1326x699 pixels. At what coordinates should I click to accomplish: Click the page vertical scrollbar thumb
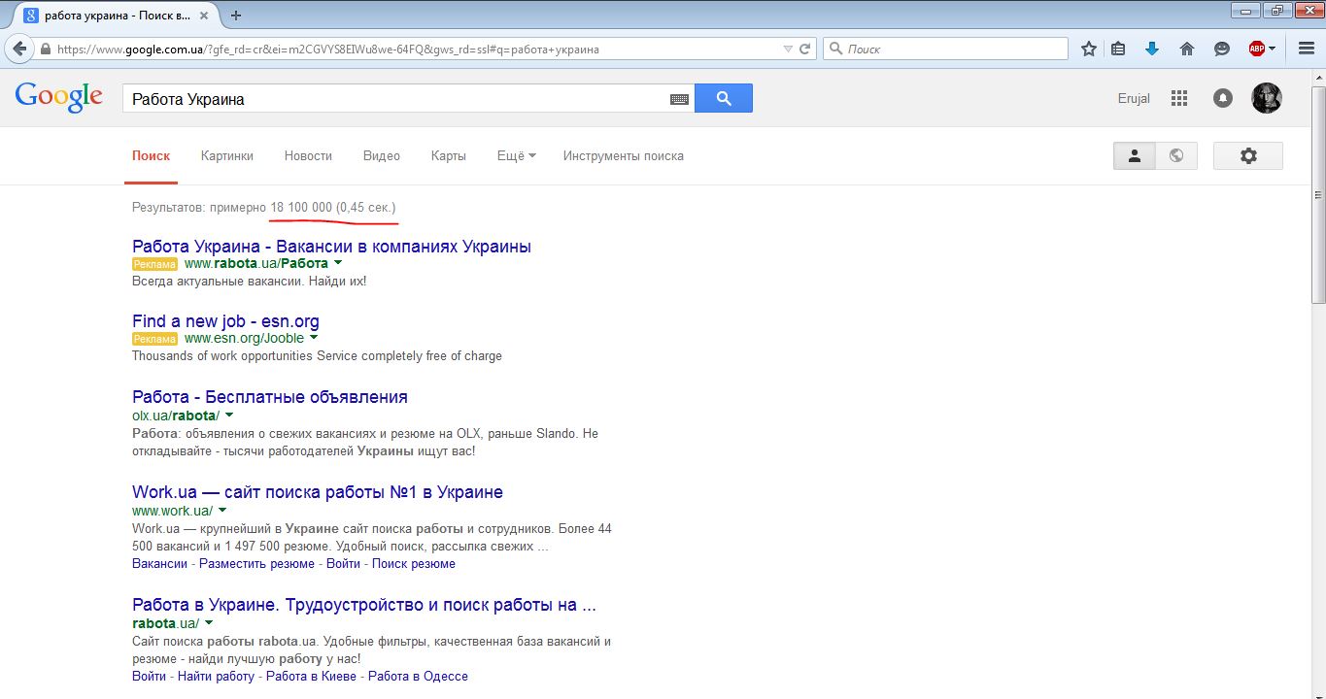(x=1318, y=194)
